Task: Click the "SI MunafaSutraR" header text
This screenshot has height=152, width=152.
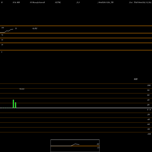Action: pyautogui.click(x=37, y=2)
